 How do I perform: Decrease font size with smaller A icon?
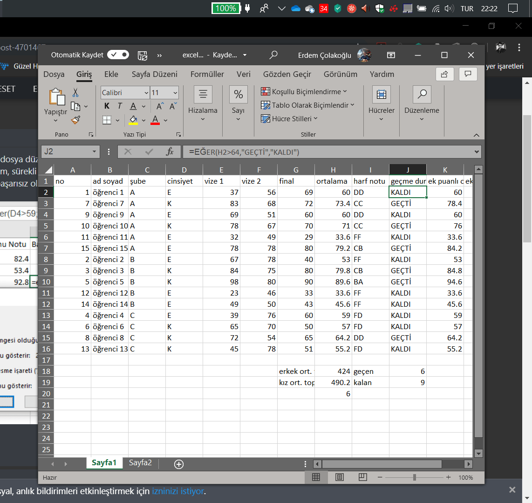[x=173, y=106]
